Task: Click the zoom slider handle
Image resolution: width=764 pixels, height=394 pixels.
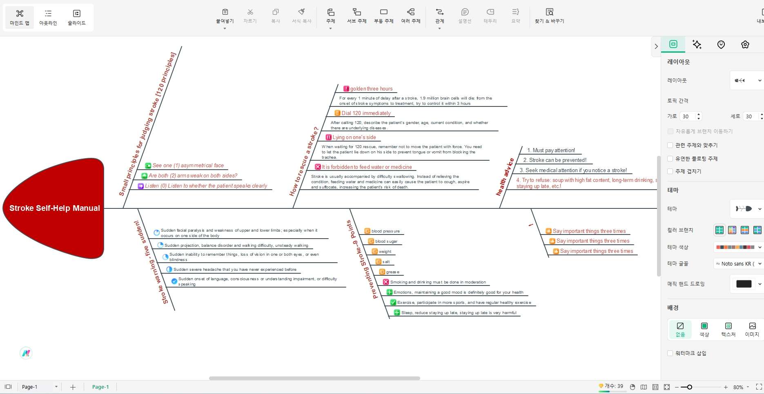Action: (689, 387)
